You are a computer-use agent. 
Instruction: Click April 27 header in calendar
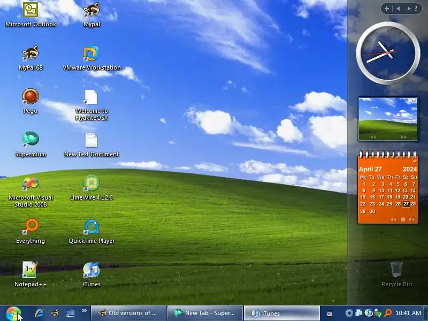(x=370, y=169)
